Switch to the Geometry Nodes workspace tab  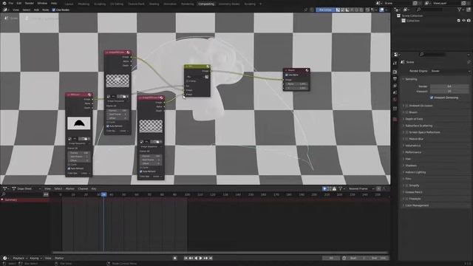click(229, 4)
